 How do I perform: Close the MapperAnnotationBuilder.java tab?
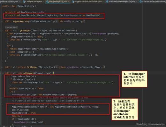(103, 2)
